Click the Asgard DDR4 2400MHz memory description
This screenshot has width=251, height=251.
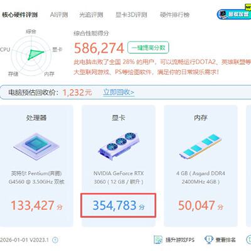[x=200, y=178]
